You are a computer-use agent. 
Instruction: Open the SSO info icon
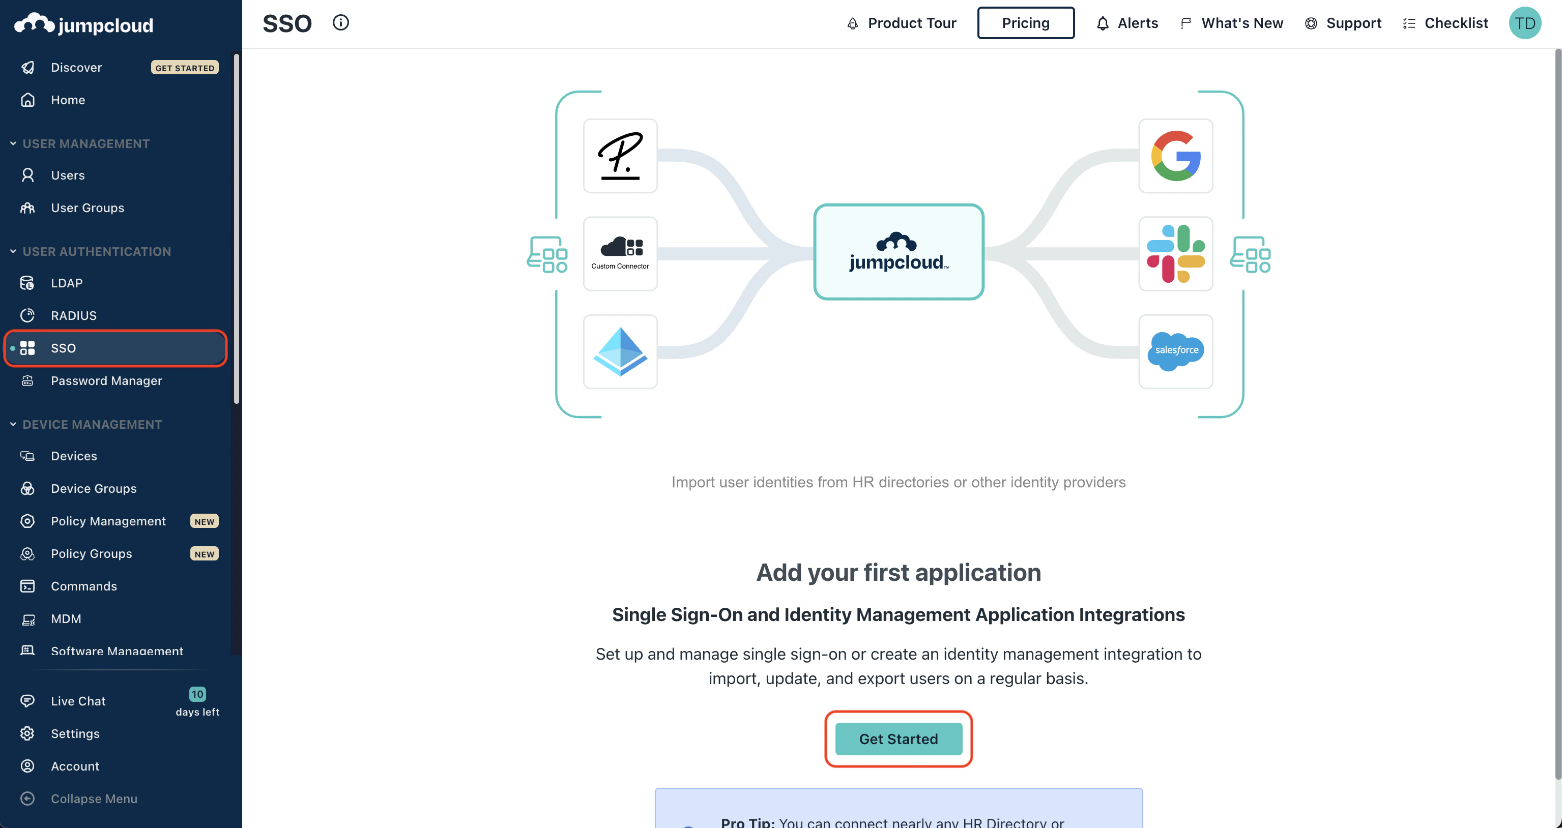coord(341,23)
